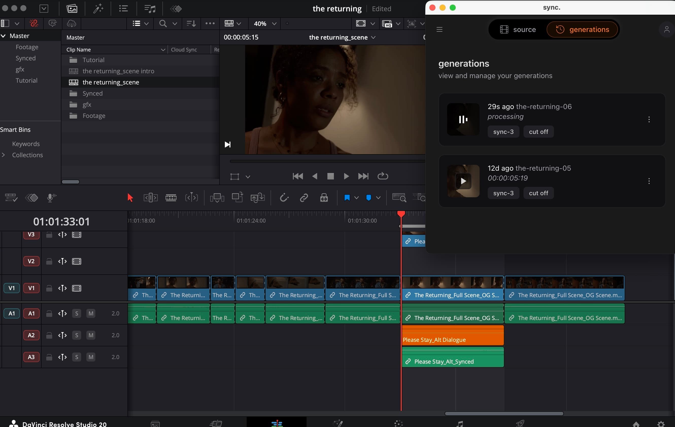Open the timeline name dropdown in viewer
The width and height of the screenshot is (675, 427).
(x=373, y=37)
